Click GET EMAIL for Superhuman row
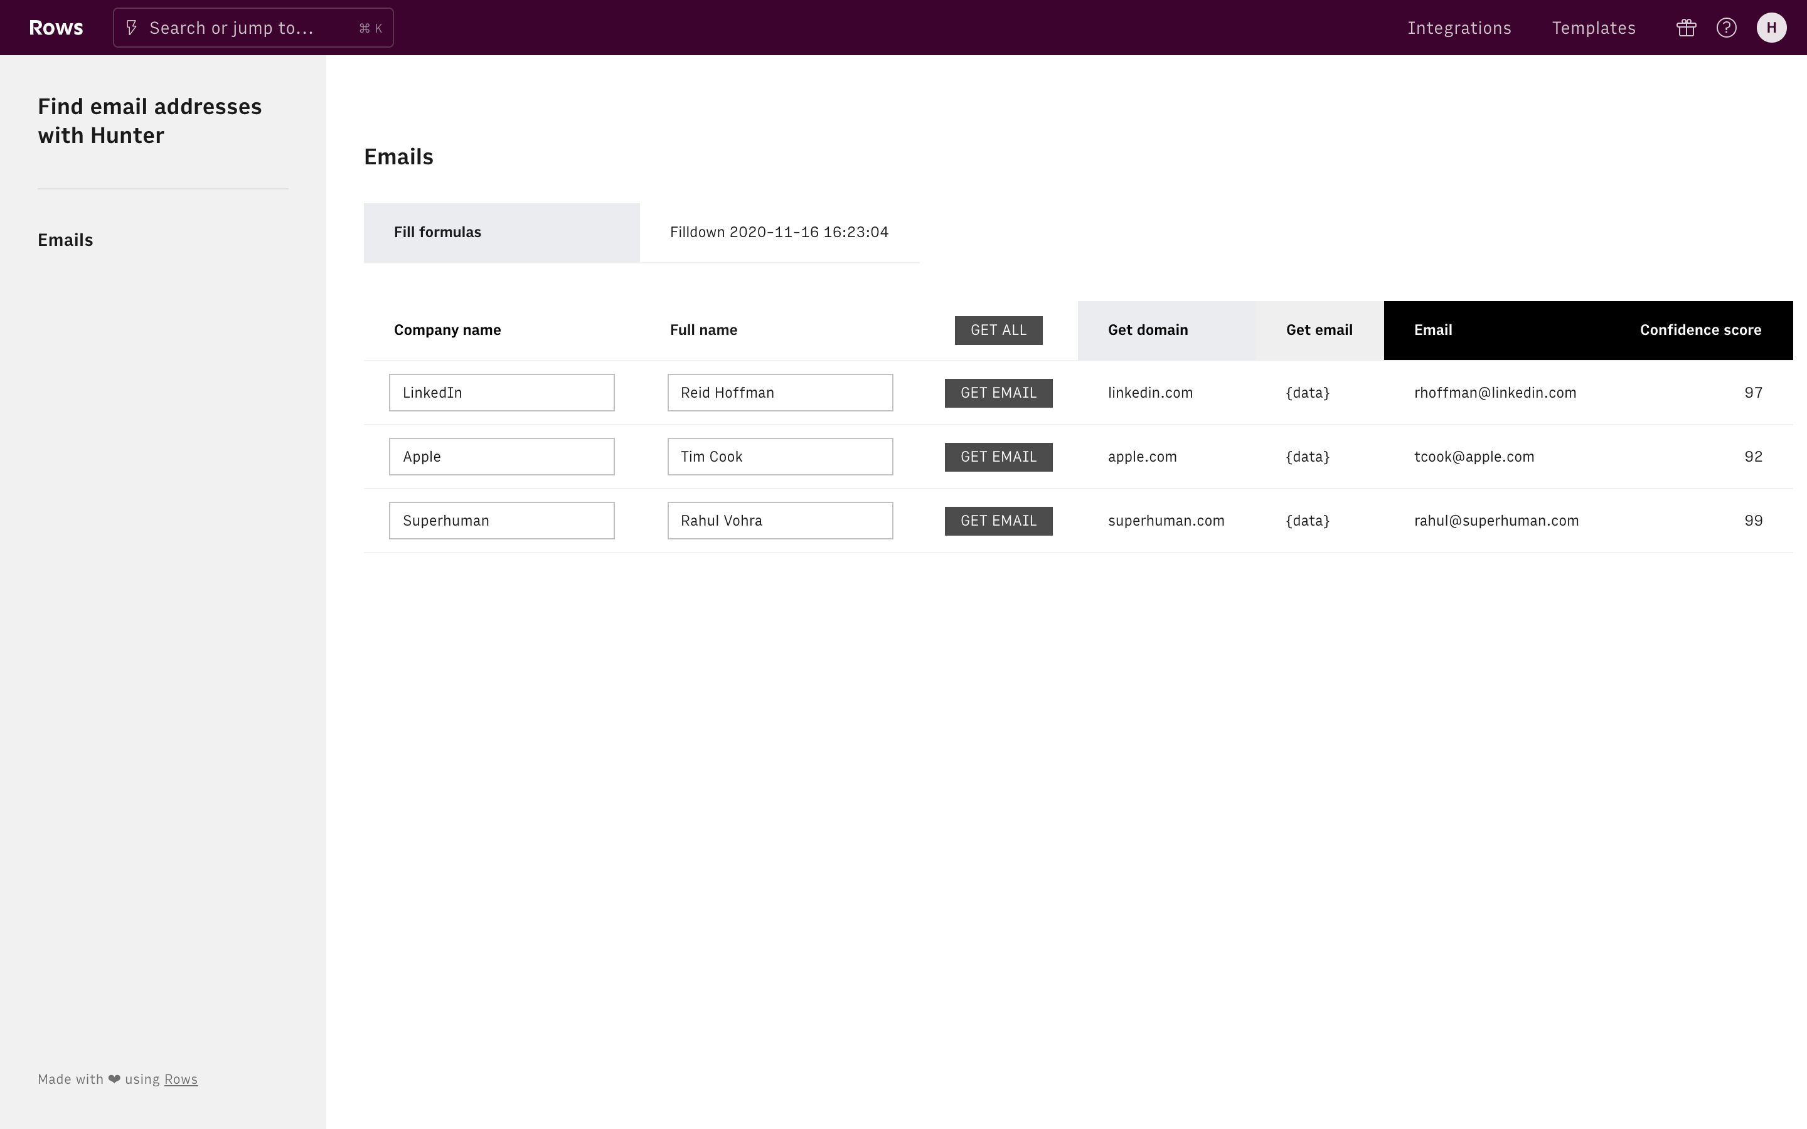The width and height of the screenshot is (1807, 1129). tap(998, 521)
